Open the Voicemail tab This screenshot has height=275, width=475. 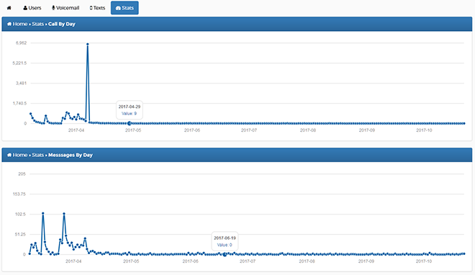pyautogui.click(x=65, y=8)
